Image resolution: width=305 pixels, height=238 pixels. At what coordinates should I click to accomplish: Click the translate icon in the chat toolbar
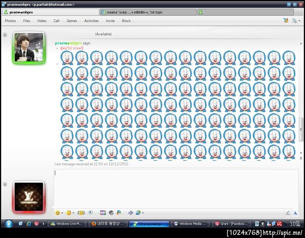[x=131, y=213]
